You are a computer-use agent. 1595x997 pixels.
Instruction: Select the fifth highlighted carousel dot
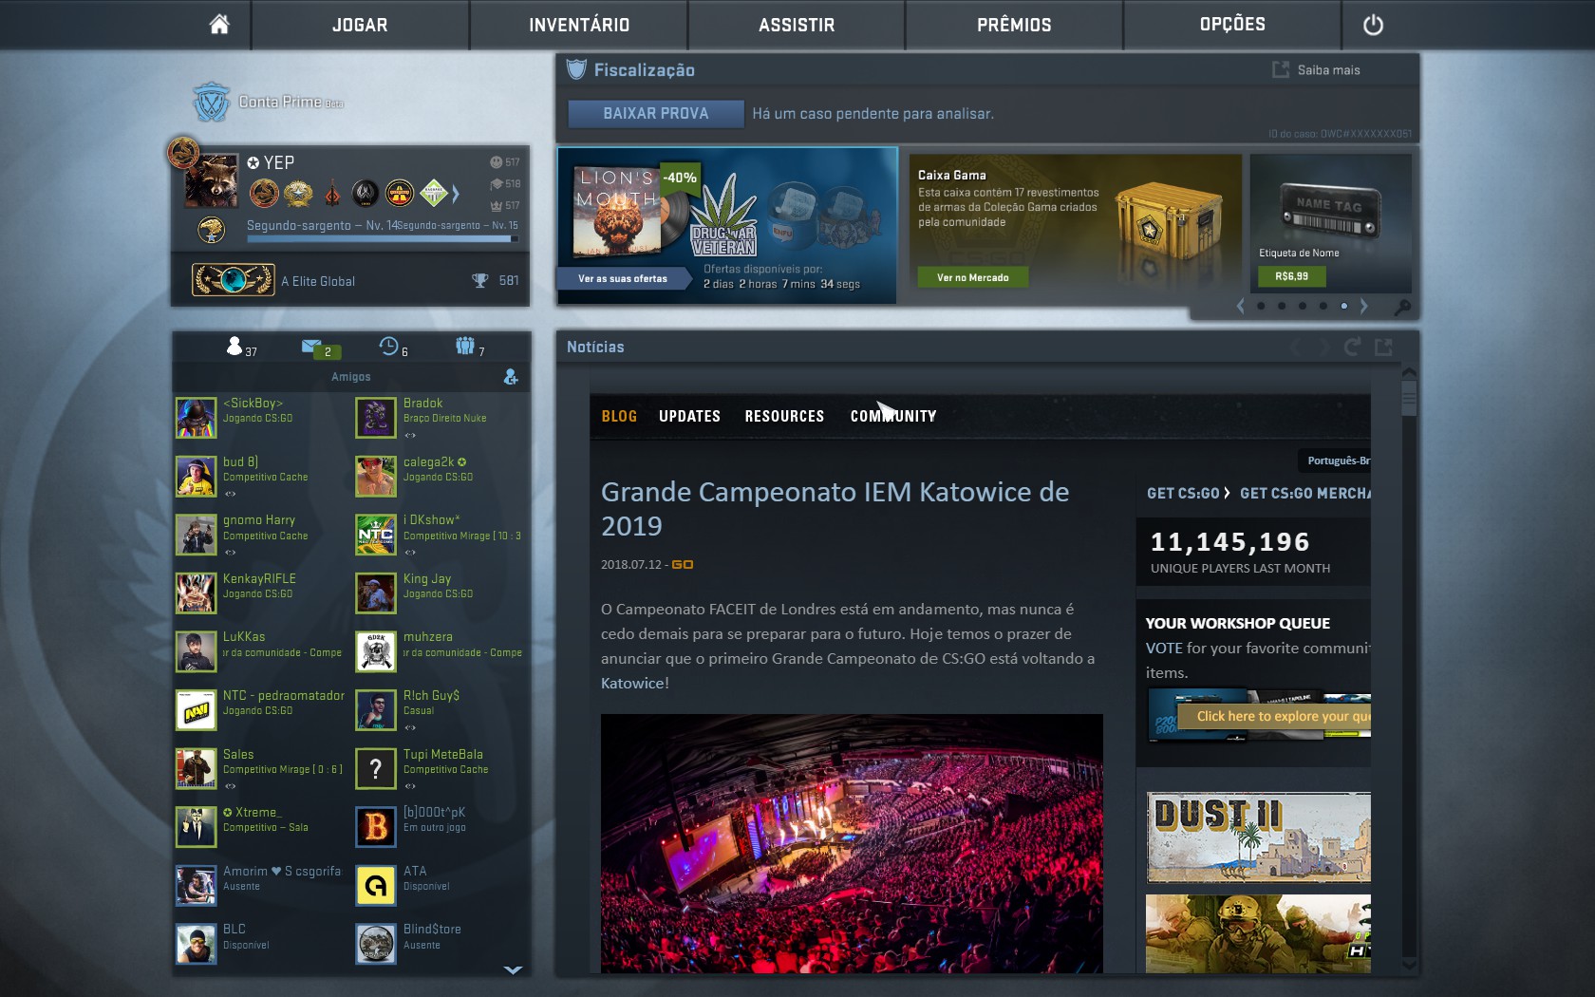[x=1344, y=306]
